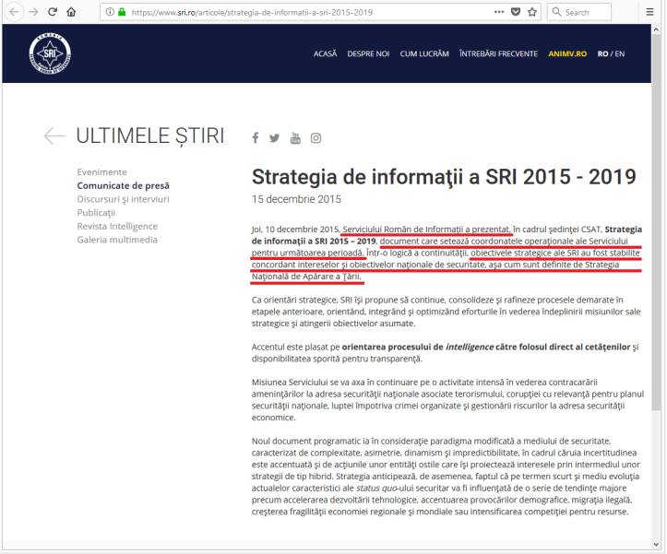The width and height of the screenshot is (667, 554).
Task: Reload the page with the refresh icon
Action: (53, 11)
